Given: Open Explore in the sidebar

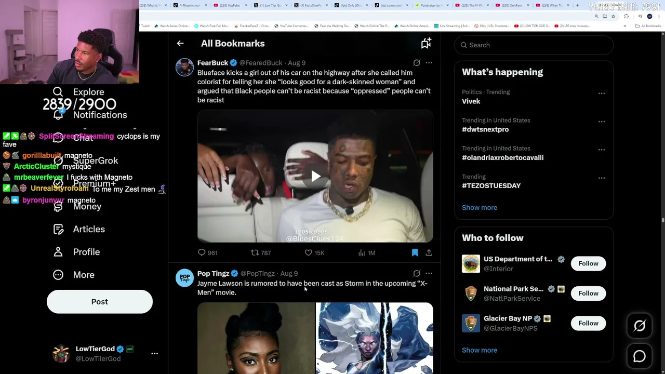Looking at the screenshot, I should (78, 92).
